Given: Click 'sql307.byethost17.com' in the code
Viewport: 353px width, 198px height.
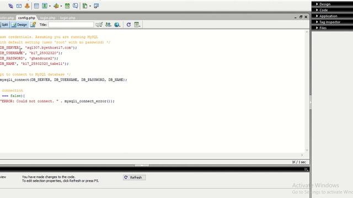Looking at the screenshot, I should pyautogui.click(x=49, y=48).
